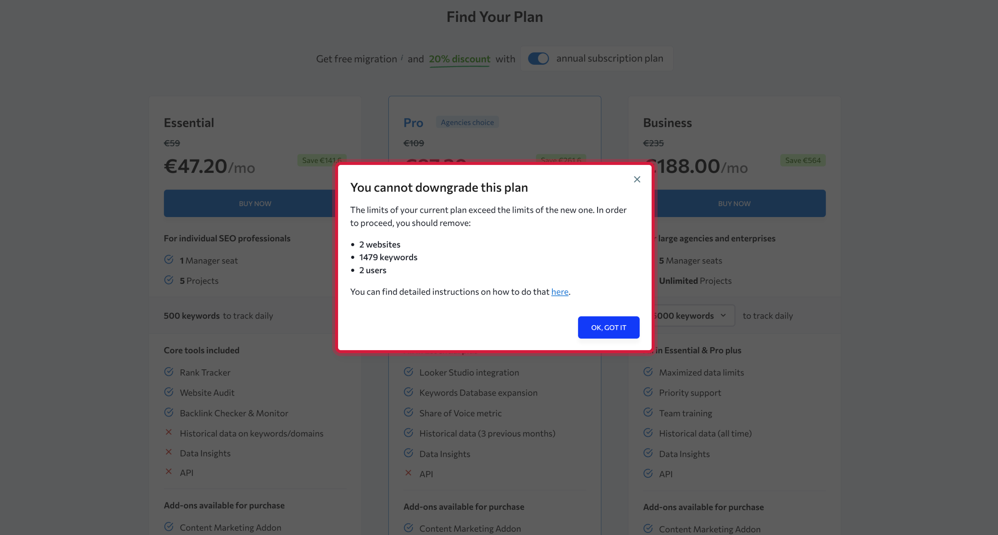Open the 'here' instructions link

[x=559, y=291]
